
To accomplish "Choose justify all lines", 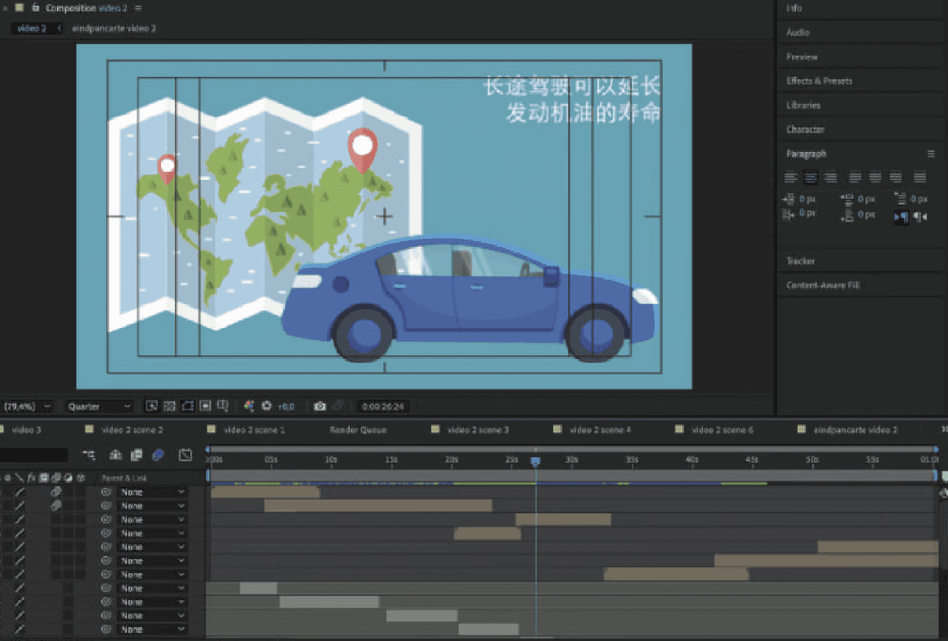I will click(x=919, y=177).
